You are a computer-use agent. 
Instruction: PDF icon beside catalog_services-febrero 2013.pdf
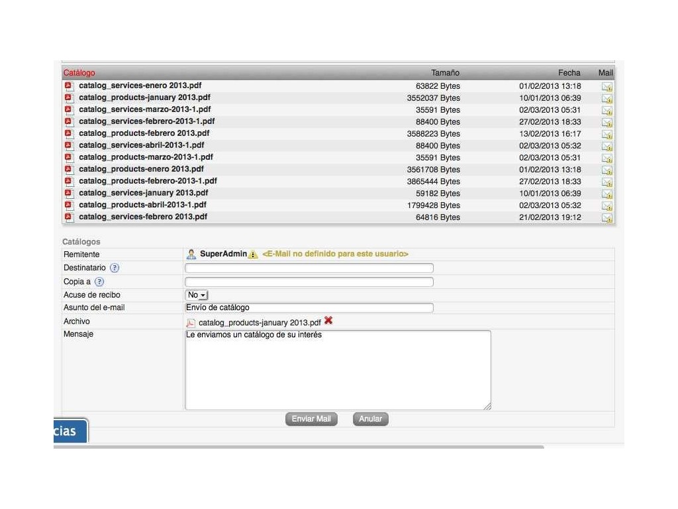coord(69,217)
